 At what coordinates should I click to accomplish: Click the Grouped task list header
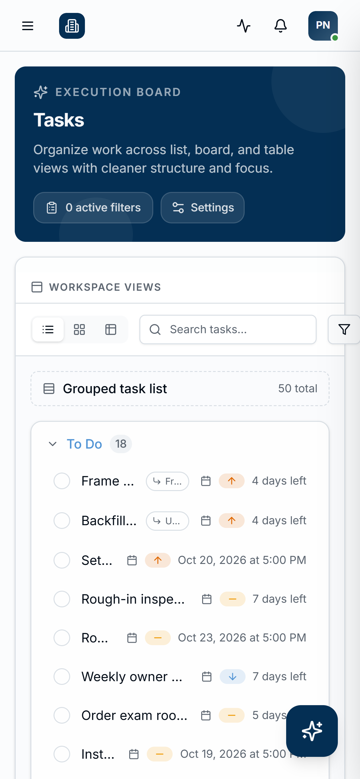tap(180, 389)
